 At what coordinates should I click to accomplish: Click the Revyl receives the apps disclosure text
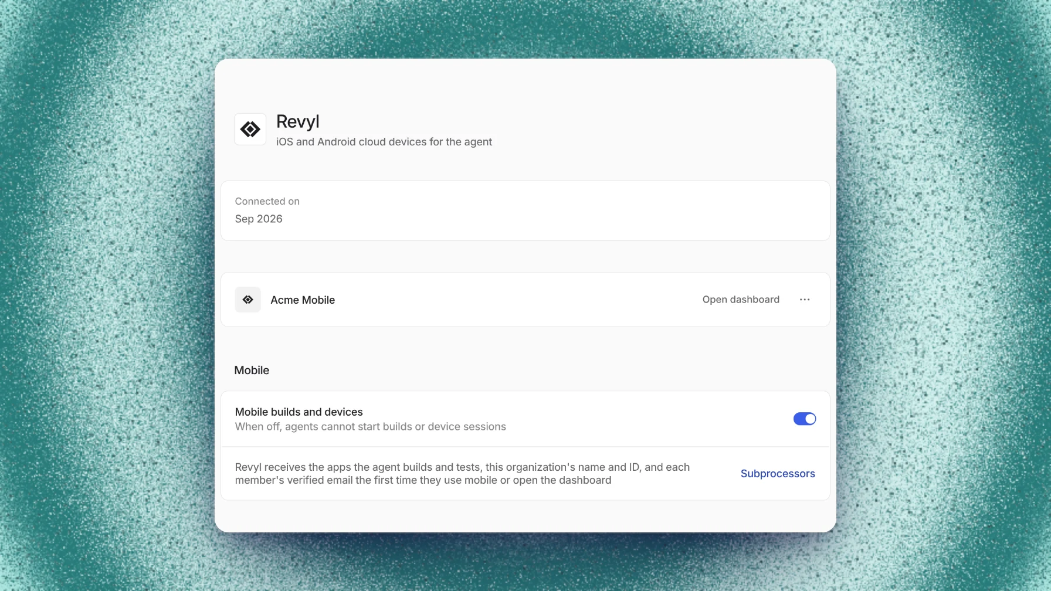pyautogui.click(x=462, y=474)
